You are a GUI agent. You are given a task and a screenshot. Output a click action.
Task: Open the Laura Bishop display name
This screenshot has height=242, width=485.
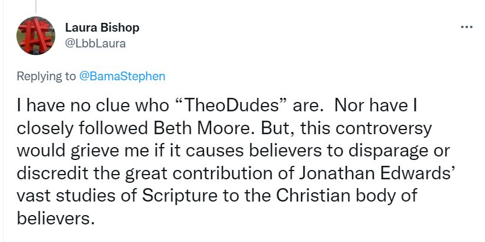(x=101, y=28)
